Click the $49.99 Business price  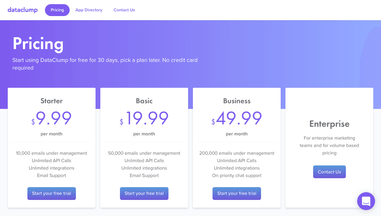(x=237, y=118)
